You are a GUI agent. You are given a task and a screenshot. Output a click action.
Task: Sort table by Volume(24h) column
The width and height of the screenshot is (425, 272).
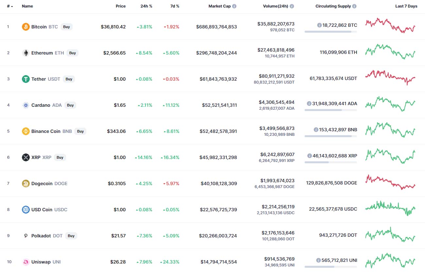coord(275,6)
